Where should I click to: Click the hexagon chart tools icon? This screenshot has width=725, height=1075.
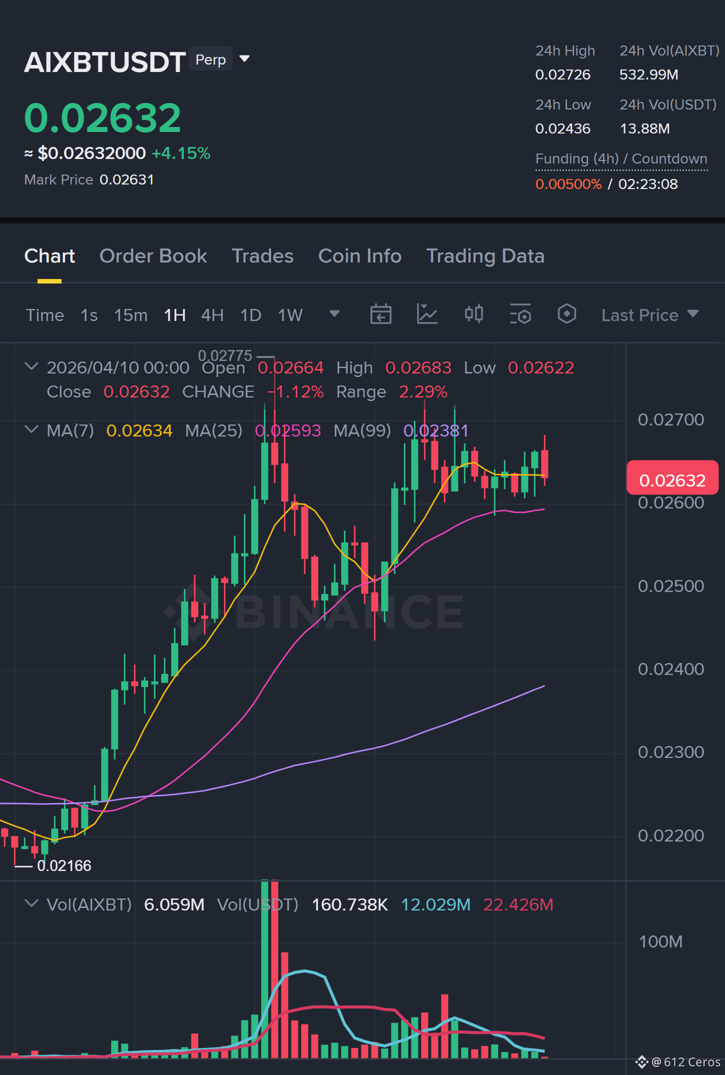566,314
